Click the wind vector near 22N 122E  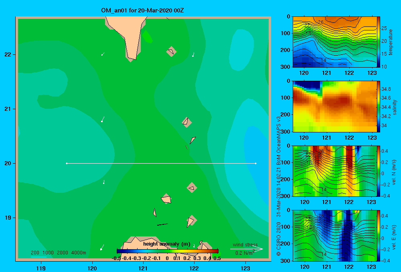193,54
